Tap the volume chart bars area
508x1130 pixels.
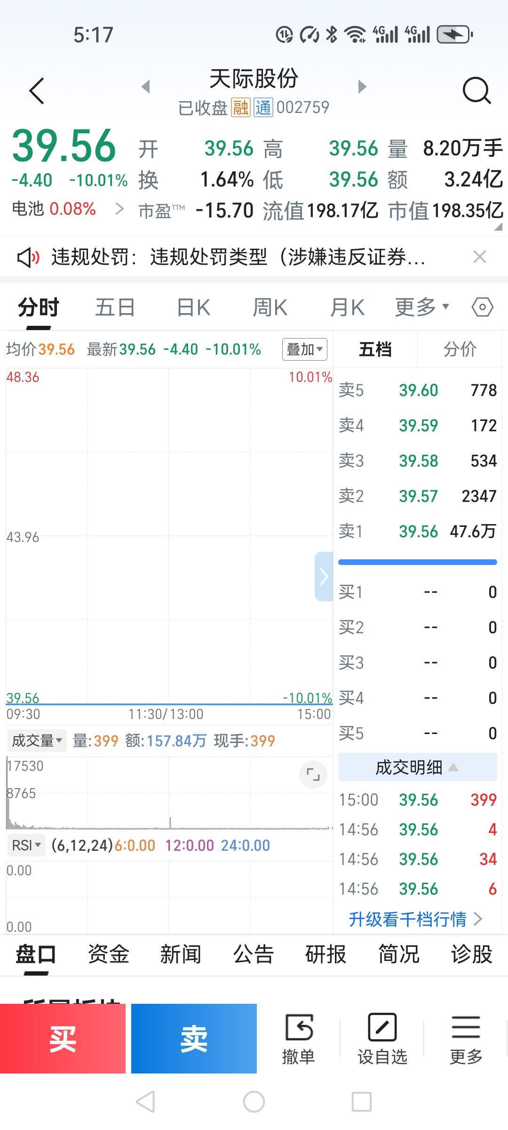[169, 793]
